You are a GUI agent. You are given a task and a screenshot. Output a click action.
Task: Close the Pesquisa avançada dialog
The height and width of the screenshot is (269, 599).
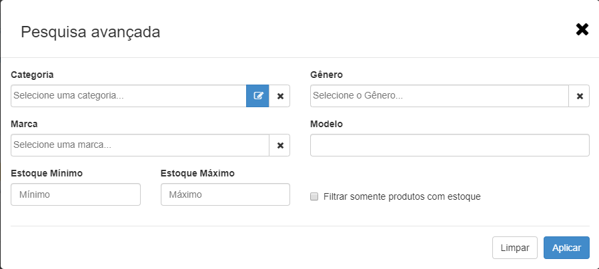pos(582,30)
